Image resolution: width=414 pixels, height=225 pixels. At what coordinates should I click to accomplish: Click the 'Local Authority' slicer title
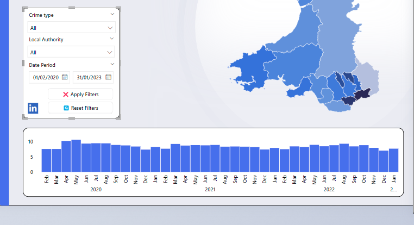tap(46, 40)
